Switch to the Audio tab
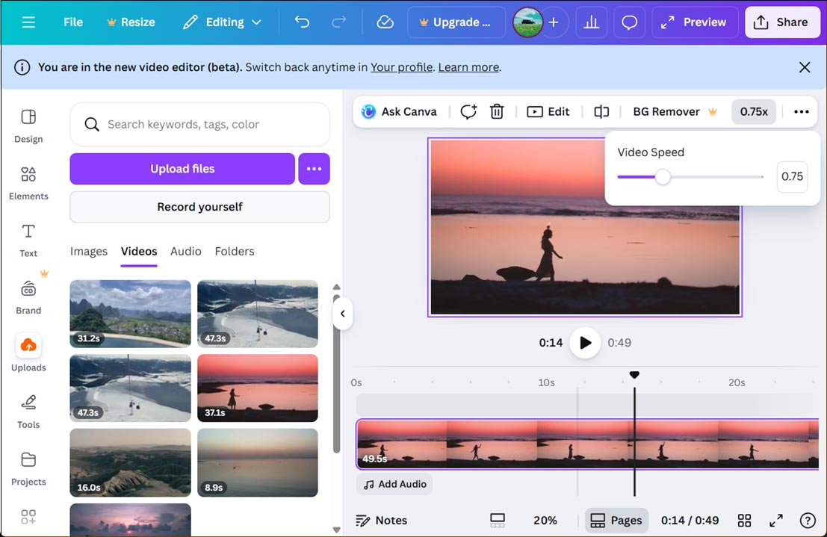Screen dimensions: 827x537 pos(185,251)
